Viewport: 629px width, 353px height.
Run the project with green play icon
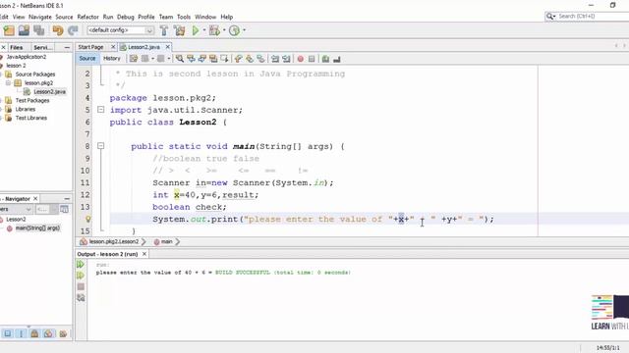pyautogui.click(x=196, y=30)
